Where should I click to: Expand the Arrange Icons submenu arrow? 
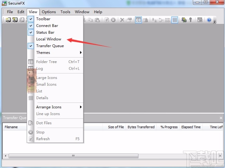point(81,107)
